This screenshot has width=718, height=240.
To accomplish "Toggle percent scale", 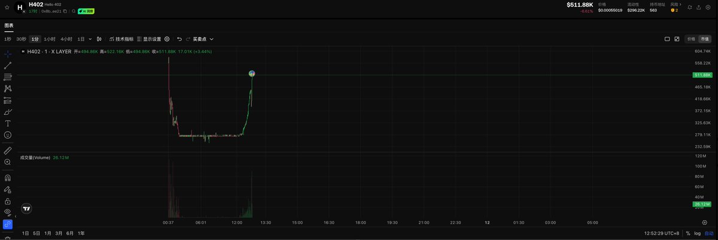I will 688,233.
